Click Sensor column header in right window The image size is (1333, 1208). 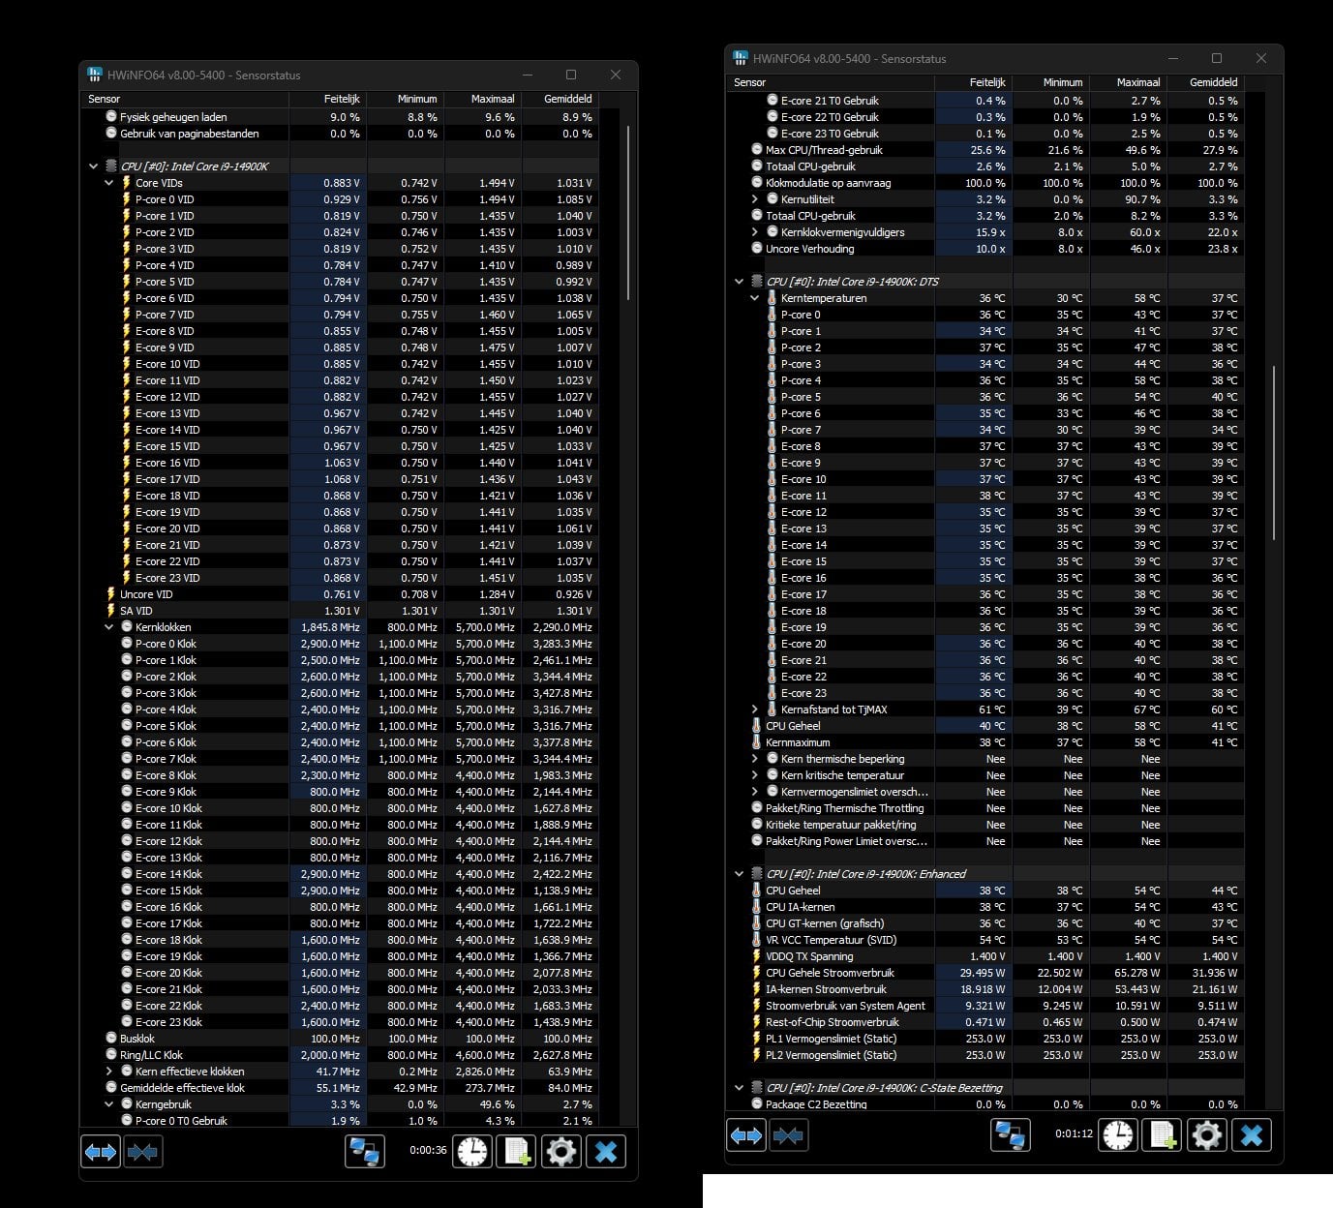coord(831,82)
